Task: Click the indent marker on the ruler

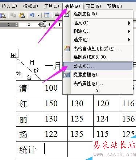Action: tap(44, 25)
